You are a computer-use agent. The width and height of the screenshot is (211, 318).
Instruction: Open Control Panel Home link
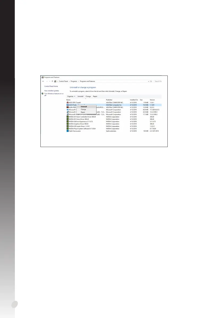(51, 86)
